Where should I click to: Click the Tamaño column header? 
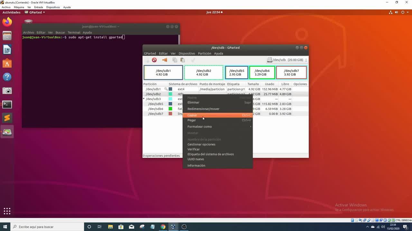[253, 84]
